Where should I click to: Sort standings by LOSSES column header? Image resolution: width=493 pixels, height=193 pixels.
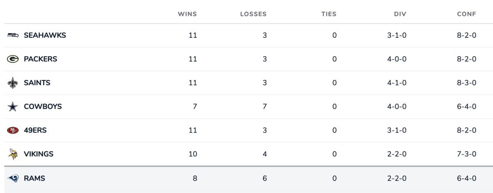[x=253, y=14]
